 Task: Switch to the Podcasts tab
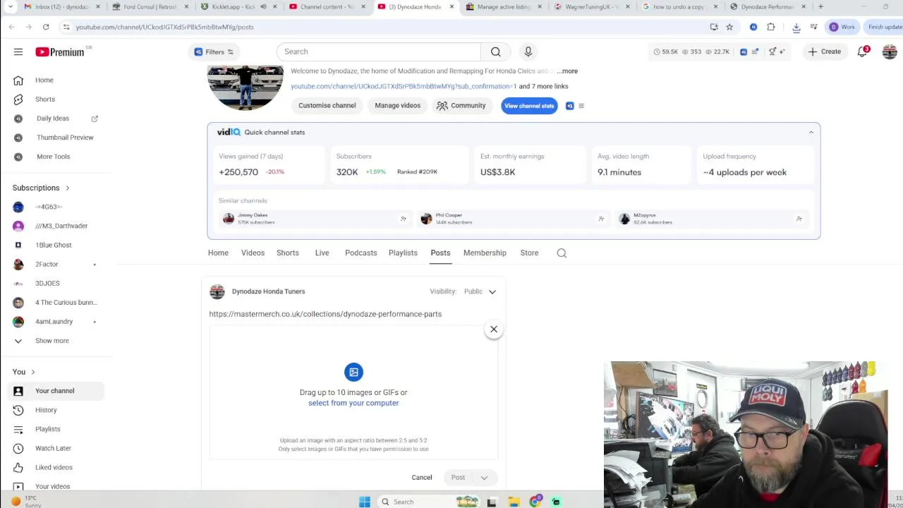tap(360, 253)
